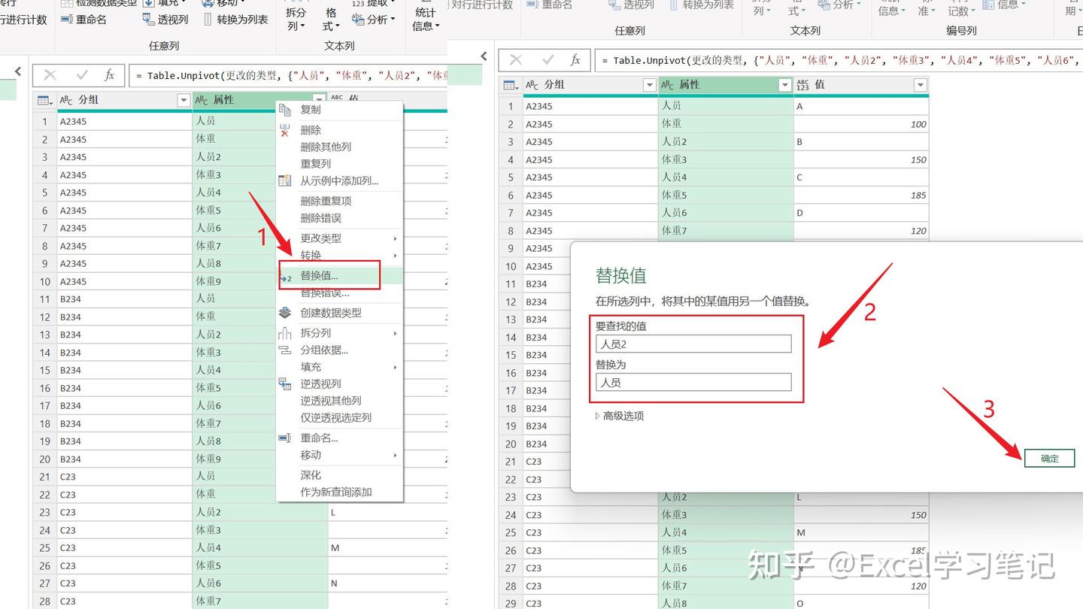
Task: Click the 透视列 ribbon button in left window
Action: pos(165,20)
